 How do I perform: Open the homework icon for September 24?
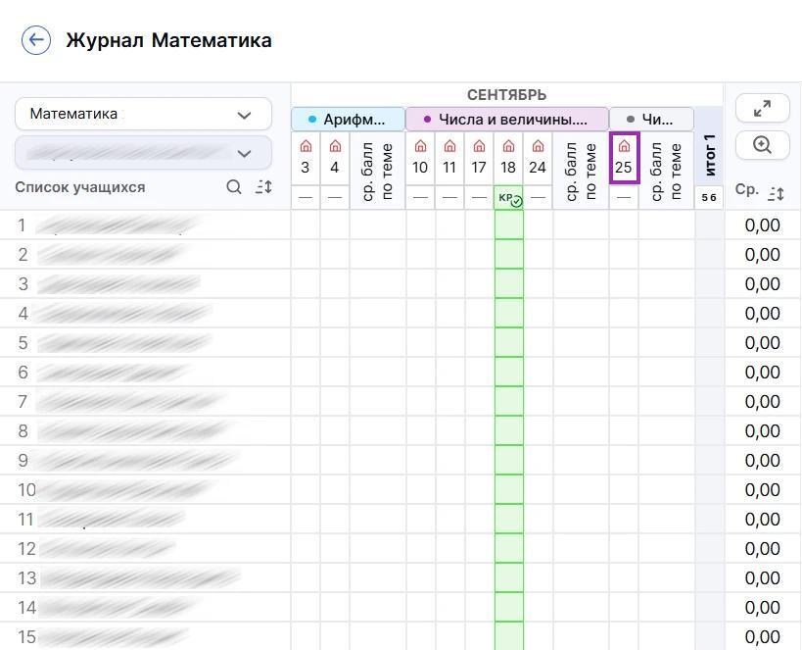click(538, 146)
